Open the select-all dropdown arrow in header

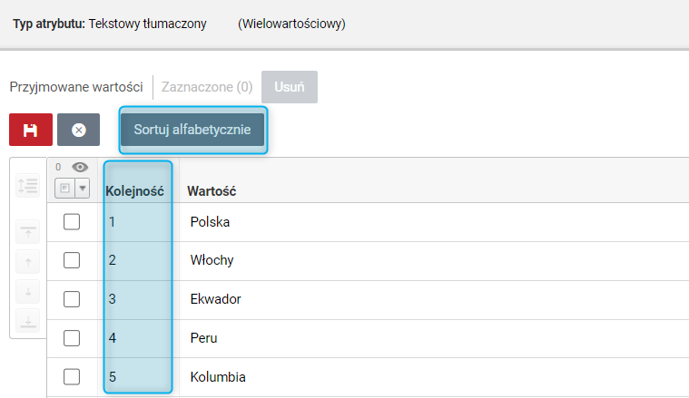coord(83,189)
